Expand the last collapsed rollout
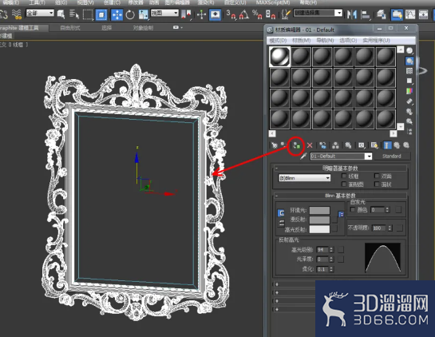The width and height of the screenshot is (435, 337). (294, 309)
